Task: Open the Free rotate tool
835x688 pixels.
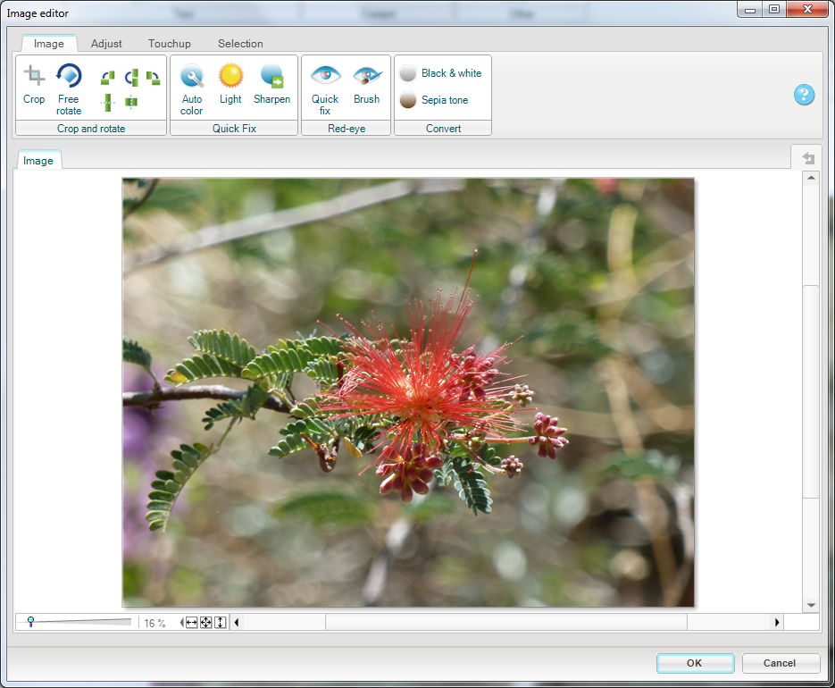Action: 69,89
